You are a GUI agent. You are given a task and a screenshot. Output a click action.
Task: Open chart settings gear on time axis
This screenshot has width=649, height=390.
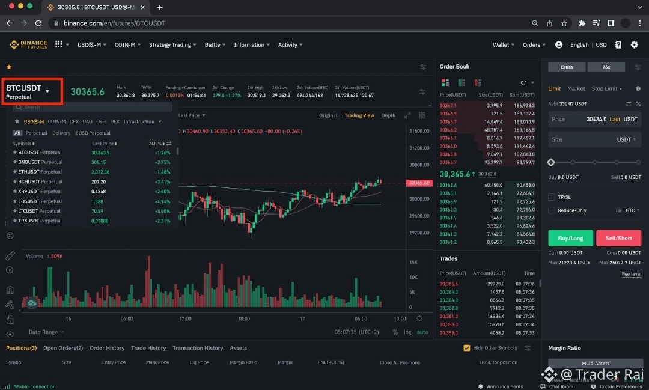pyautogui.click(x=419, y=318)
